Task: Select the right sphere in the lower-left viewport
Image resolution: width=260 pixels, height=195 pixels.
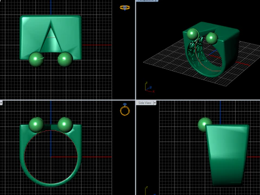Action: pos(65,125)
